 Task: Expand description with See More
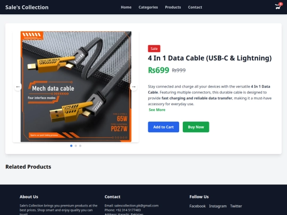pos(157,110)
